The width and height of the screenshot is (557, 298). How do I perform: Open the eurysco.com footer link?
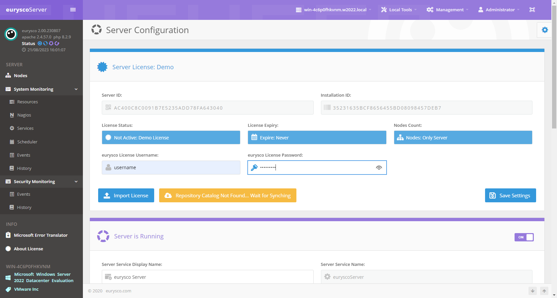[118, 291]
